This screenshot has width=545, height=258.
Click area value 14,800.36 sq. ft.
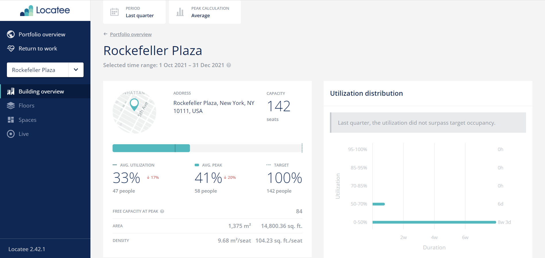282,226
